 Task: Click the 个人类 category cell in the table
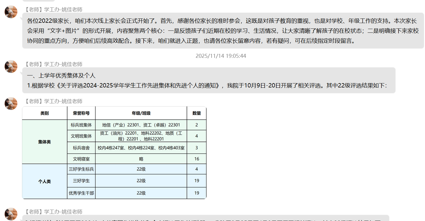pyautogui.click(x=44, y=181)
